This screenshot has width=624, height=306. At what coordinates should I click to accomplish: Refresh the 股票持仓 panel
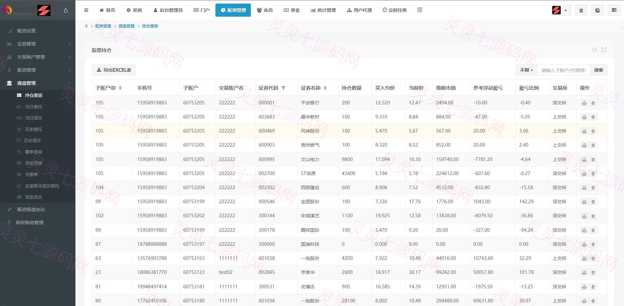click(x=594, y=50)
